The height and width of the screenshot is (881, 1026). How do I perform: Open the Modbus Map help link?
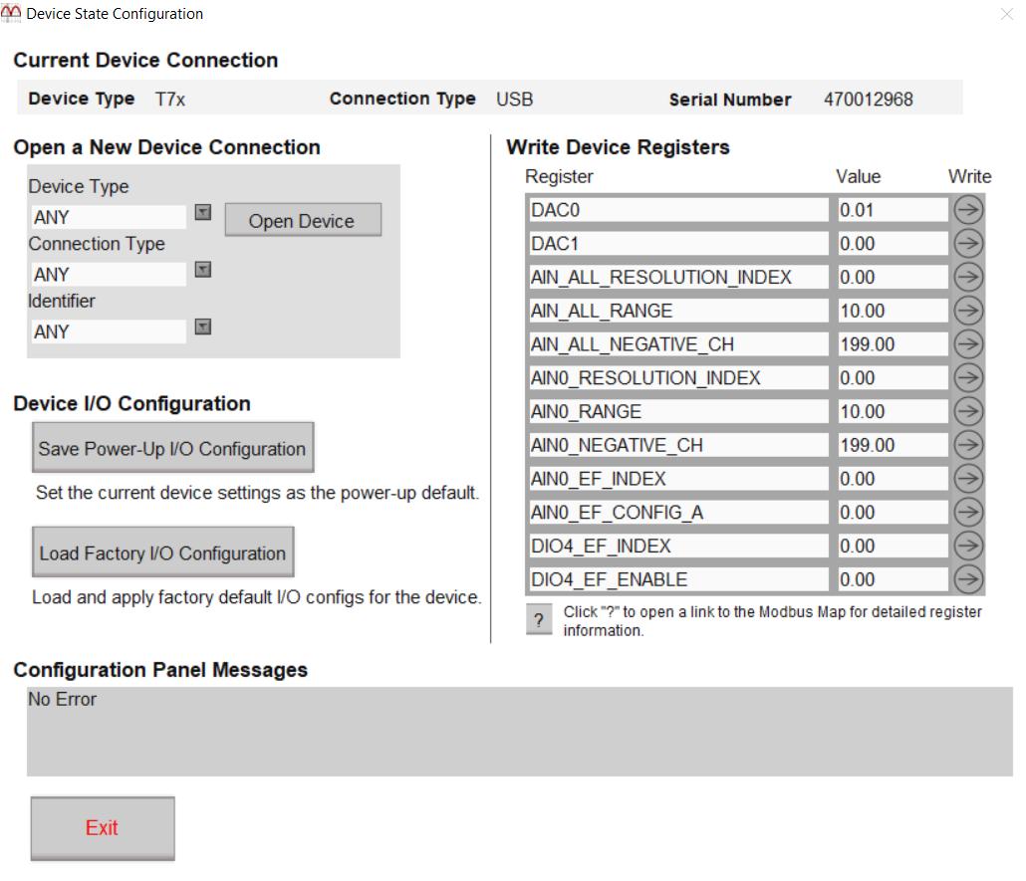(x=539, y=618)
